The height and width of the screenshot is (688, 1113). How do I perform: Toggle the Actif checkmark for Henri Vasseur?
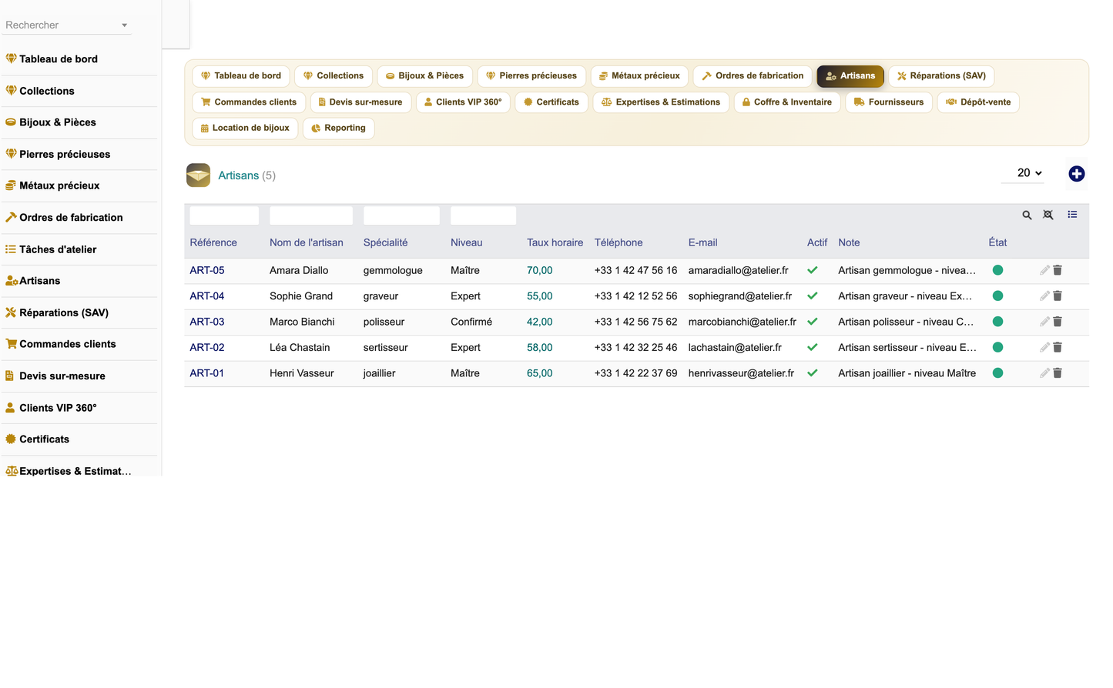(x=812, y=373)
